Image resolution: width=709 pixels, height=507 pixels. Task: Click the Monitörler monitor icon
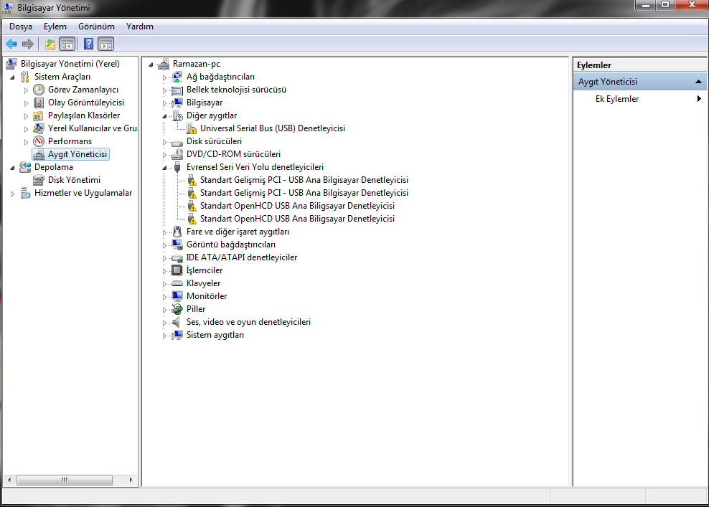pyautogui.click(x=177, y=296)
